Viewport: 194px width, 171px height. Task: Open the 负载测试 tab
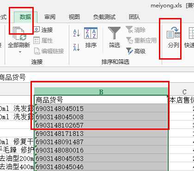point(104,17)
